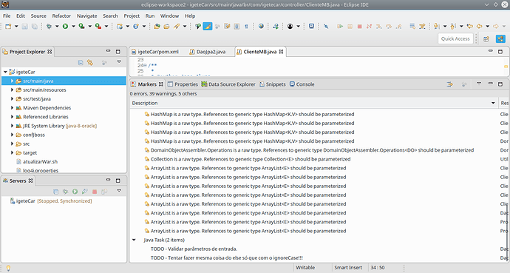Start the igeteCar server with green play icon

pyautogui.click(x=75, y=192)
